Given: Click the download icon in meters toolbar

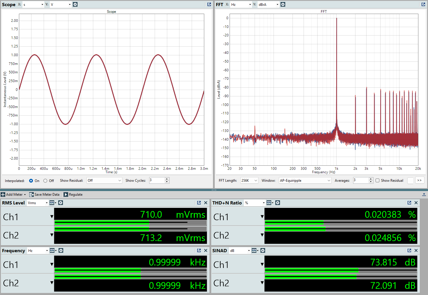Looking at the screenshot, I should [424, 194].
